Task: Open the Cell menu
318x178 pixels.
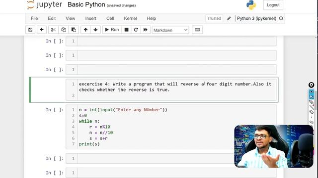Action: 110,18
